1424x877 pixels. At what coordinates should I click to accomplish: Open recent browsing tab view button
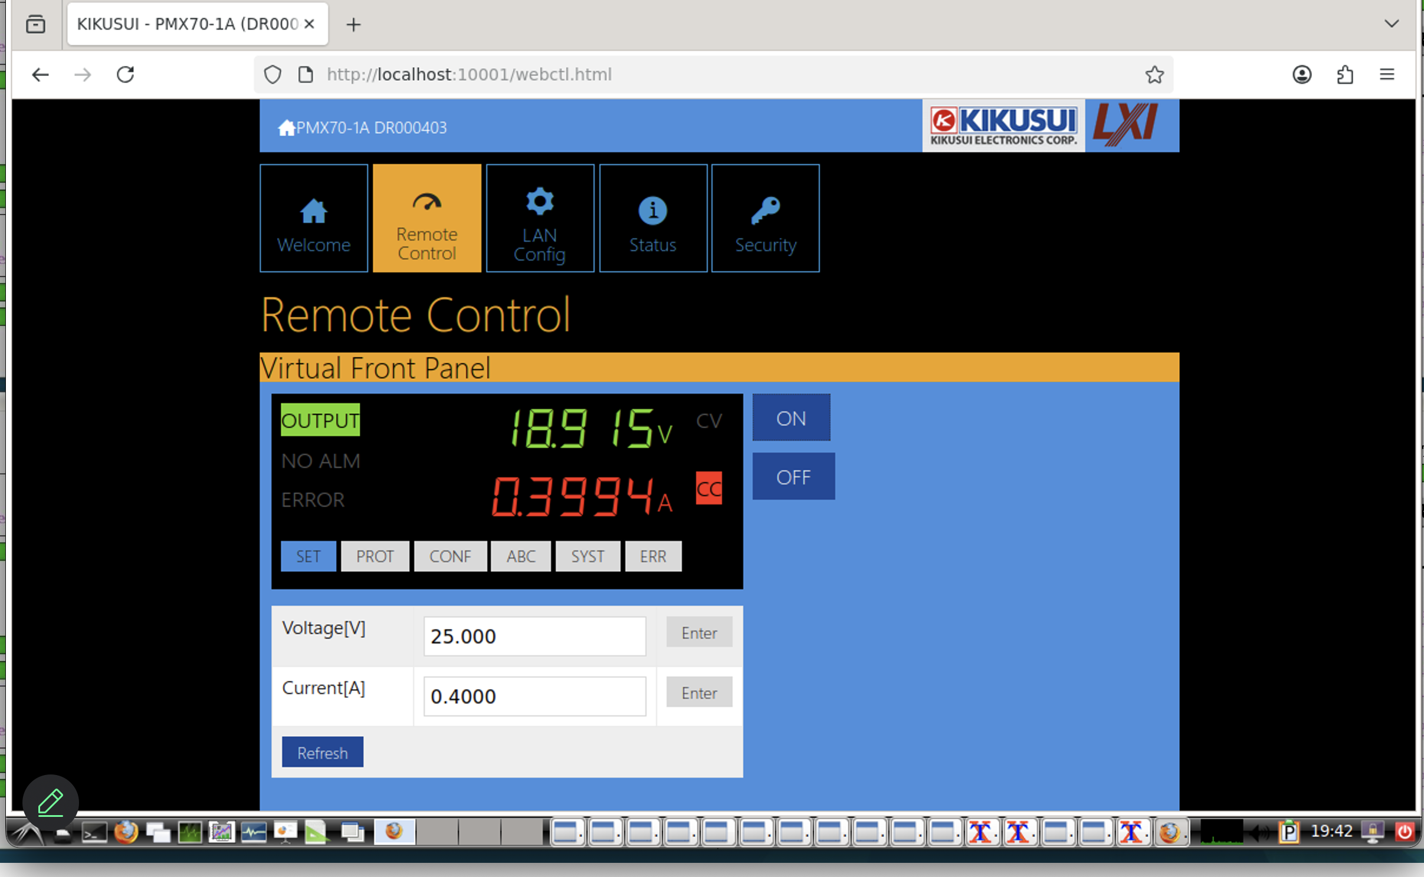click(x=35, y=24)
